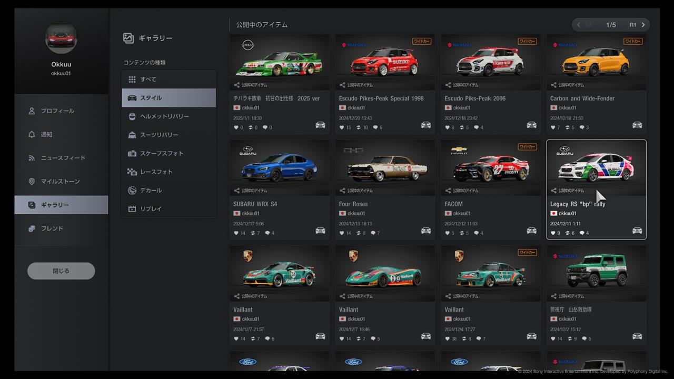Click like heart on チバラキ族車 card
Image resolution: width=674 pixels, height=379 pixels.
tap(236, 127)
